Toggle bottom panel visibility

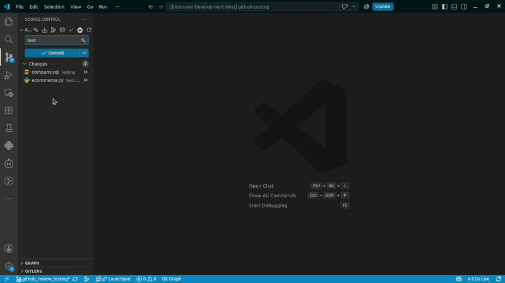[x=454, y=7]
